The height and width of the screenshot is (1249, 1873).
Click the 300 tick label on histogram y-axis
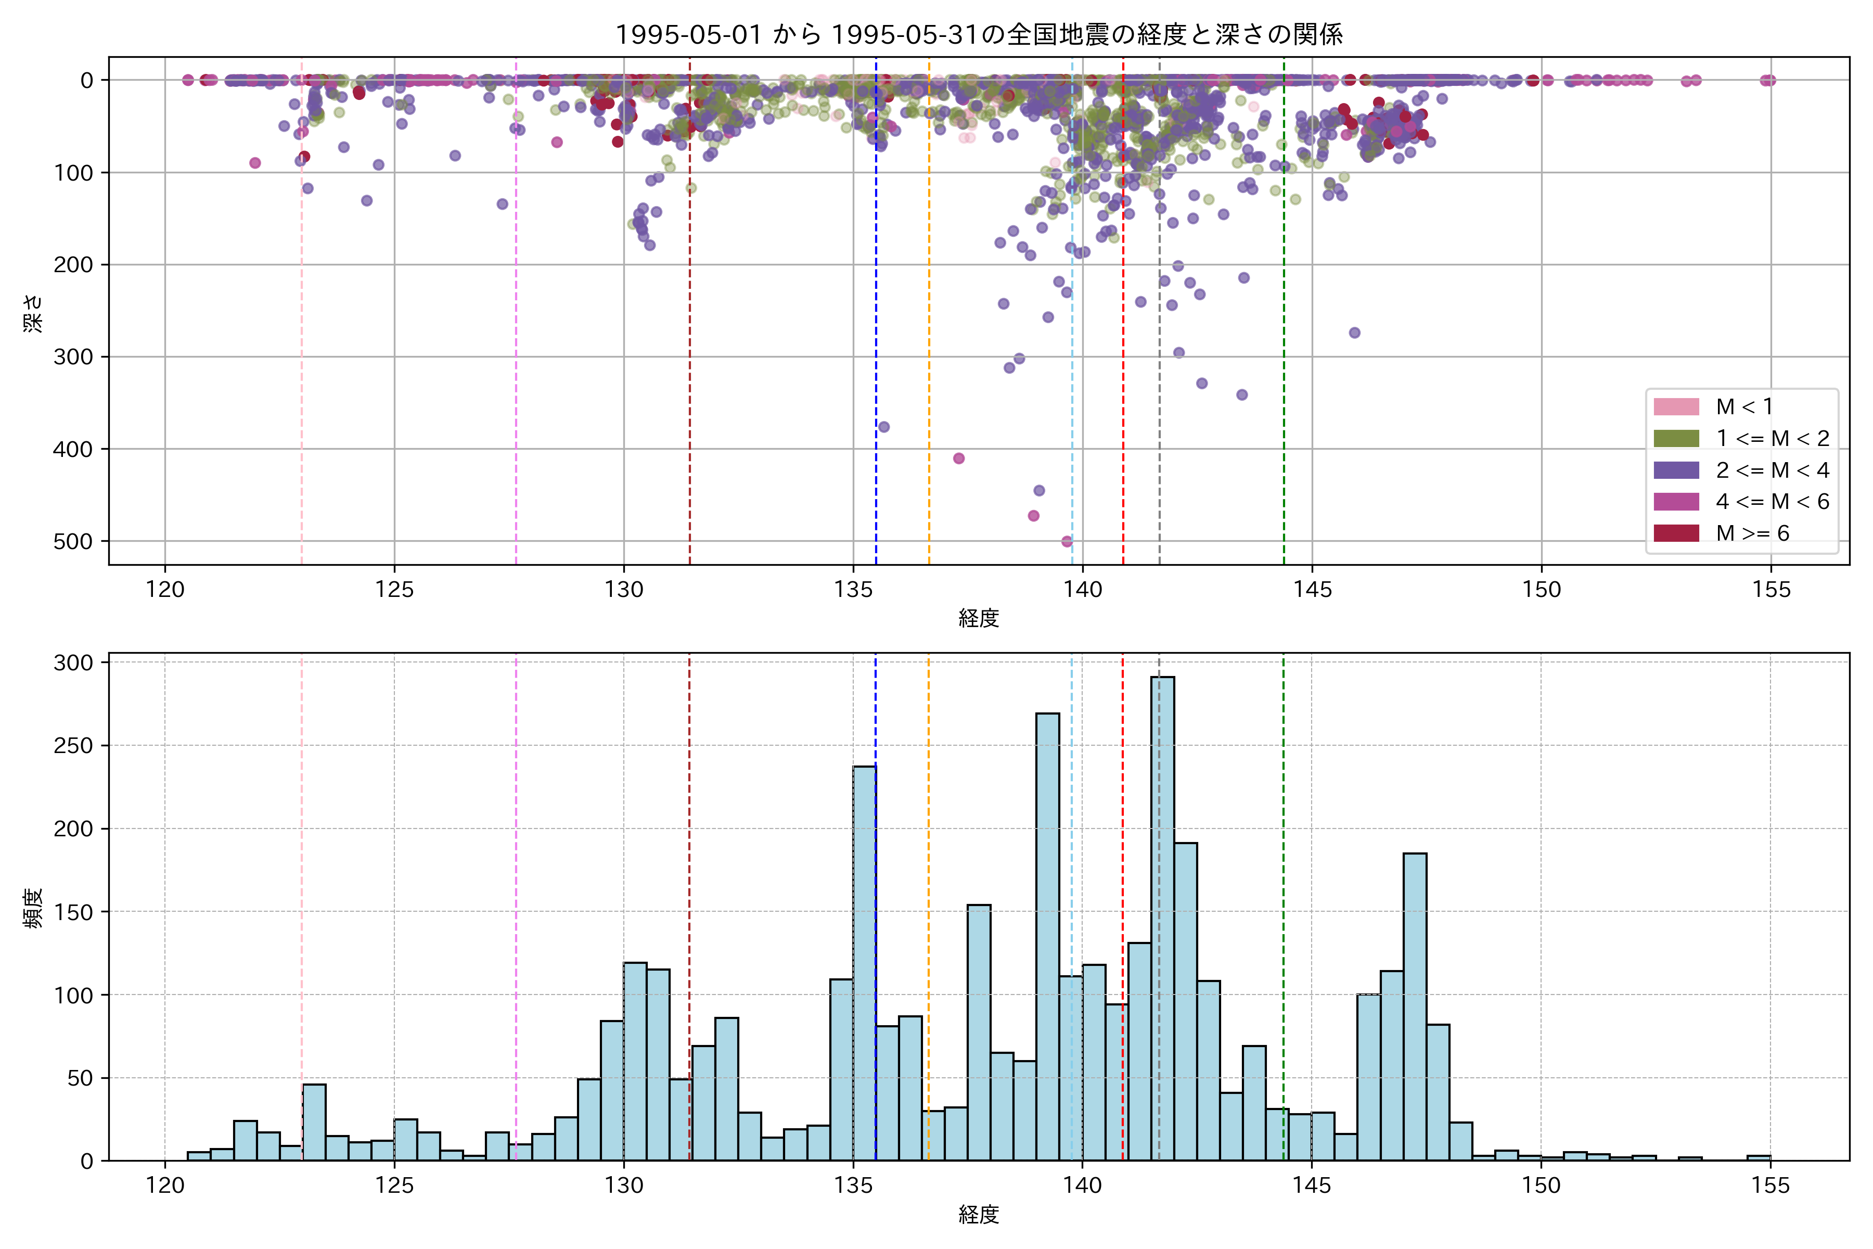click(x=73, y=662)
